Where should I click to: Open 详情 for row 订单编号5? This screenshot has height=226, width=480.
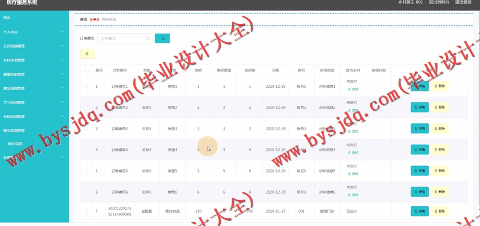[419, 171]
